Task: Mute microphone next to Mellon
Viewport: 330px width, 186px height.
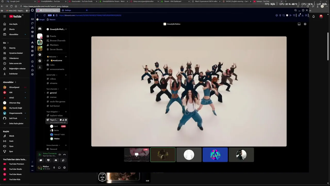Action: pyautogui.click(x=54, y=168)
